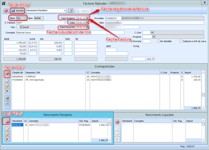The height and width of the screenshot is (150, 209).
Task: Click the exit icon in top toolbar
Action: (x=6, y=11)
